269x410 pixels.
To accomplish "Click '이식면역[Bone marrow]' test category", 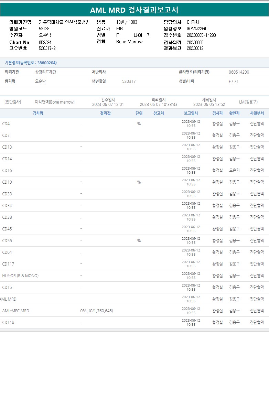I will pos(55,102).
